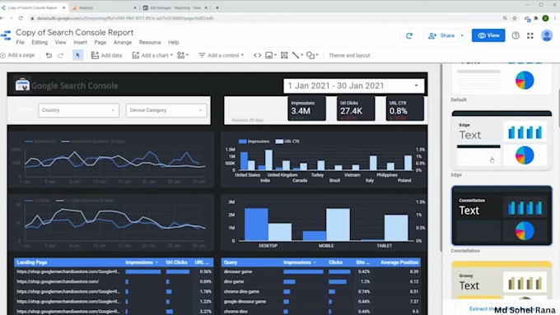560x315 pixels.
Task: Open the Page menu
Action: click(x=100, y=43)
